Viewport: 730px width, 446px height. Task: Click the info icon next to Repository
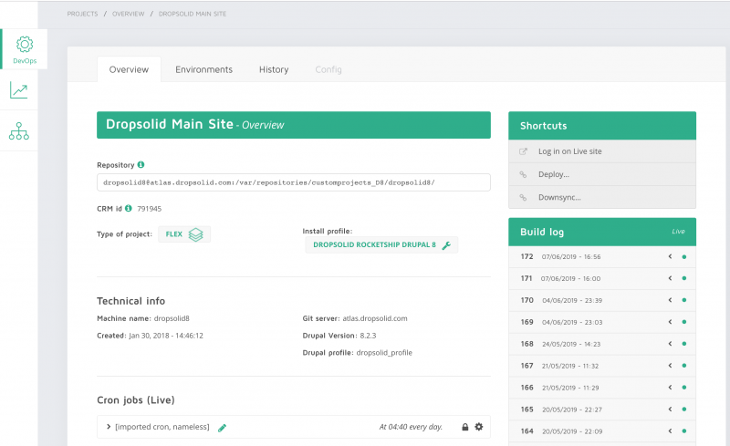(x=141, y=164)
